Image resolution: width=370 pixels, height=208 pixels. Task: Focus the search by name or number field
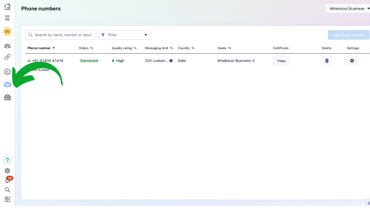[x=63, y=35]
